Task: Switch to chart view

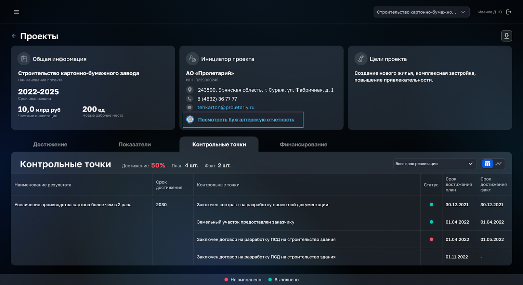Action: (499, 164)
